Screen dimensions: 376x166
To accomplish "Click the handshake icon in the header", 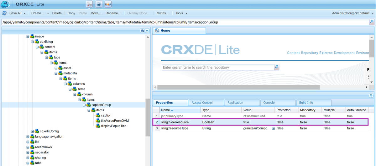I will click(108, 4).
